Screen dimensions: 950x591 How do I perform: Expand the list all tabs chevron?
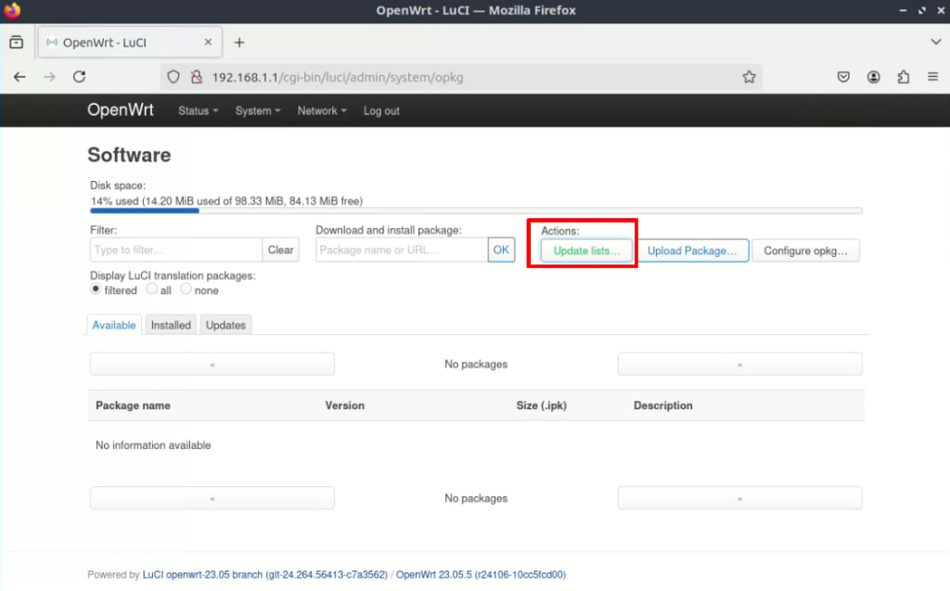click(x=935, y=42)
